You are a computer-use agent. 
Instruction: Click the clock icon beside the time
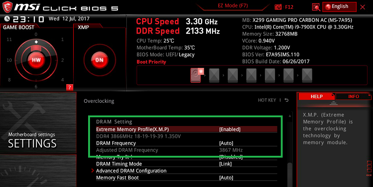[7, 19]
